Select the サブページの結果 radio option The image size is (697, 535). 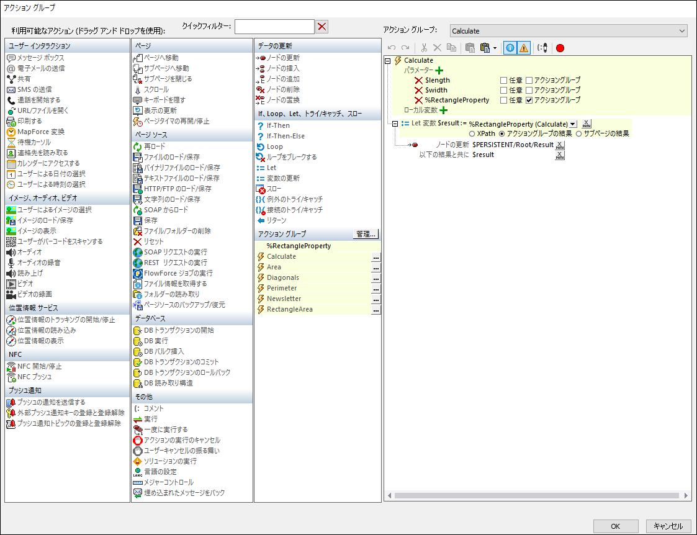click(x=580, y=133)
